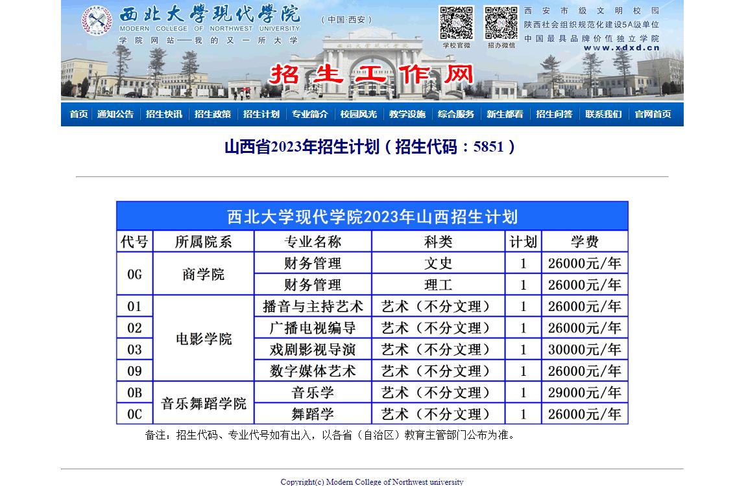Viewport: 746px width, 486px height.
Task: Click the 电影学院 department cell
Action: [203, 339]
